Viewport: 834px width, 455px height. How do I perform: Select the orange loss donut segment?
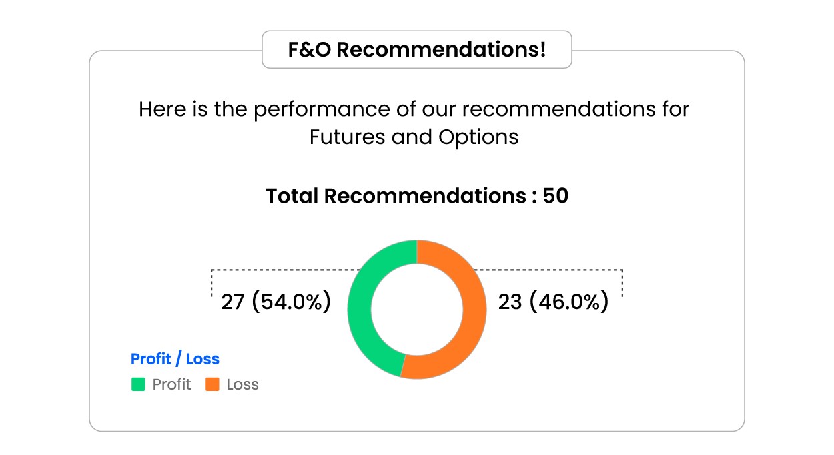click(474, 309)
